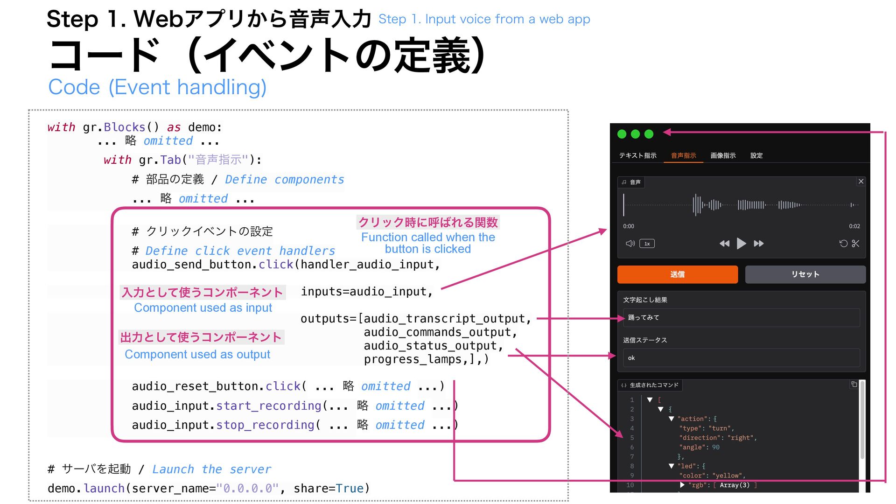Click the scissors trim audio icon
896x504 pixels.
855,244
